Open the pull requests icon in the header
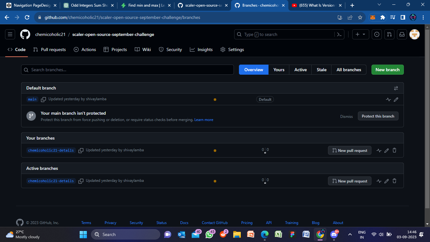Screen dimensions: 430x242 389,34
